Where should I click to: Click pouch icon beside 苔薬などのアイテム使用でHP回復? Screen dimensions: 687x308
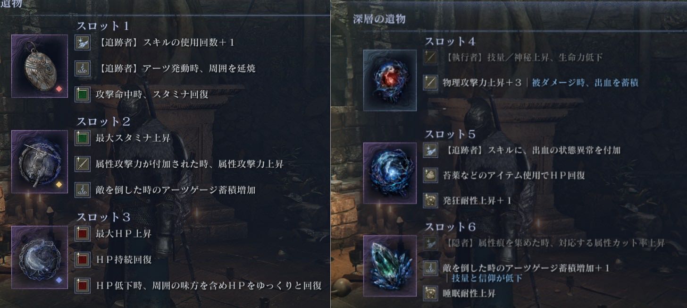tap(430, 175)
